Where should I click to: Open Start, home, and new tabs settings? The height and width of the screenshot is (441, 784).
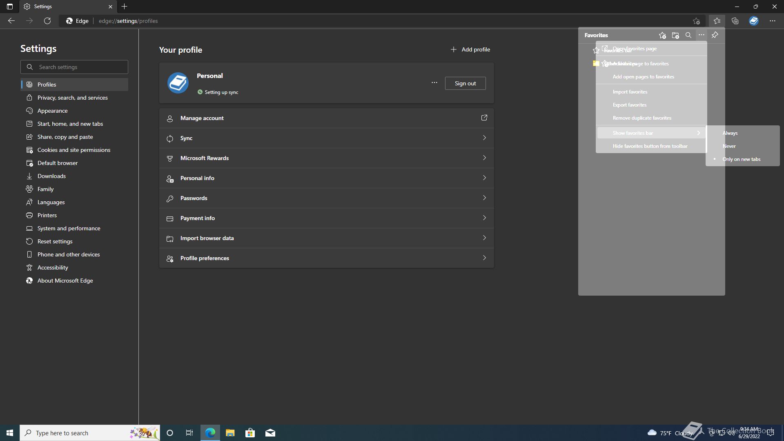[x=74, y=124]
